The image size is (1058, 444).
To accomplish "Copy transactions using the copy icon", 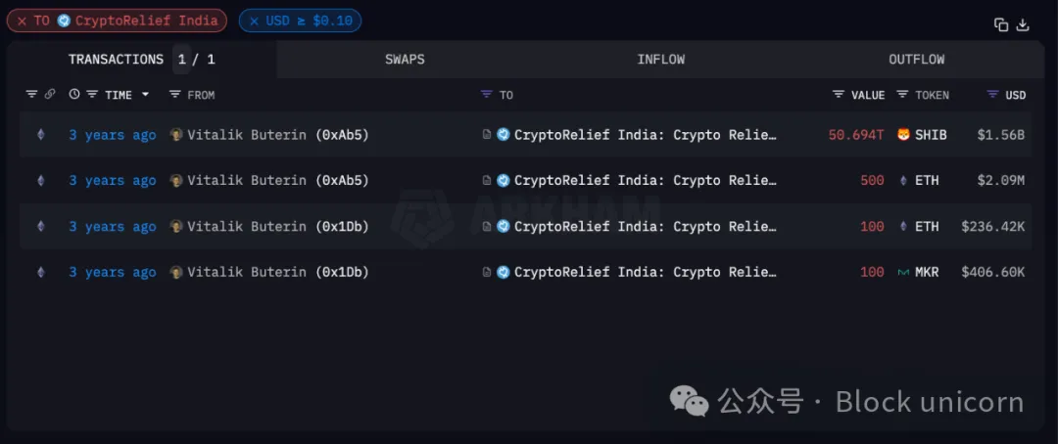I will [x=1000, y=24].
